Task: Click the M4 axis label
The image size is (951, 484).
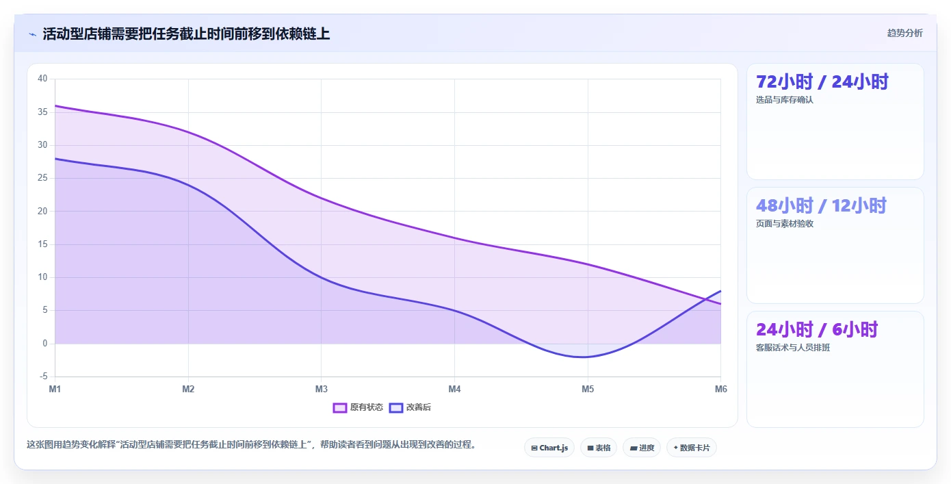Action: click(454, 389)
